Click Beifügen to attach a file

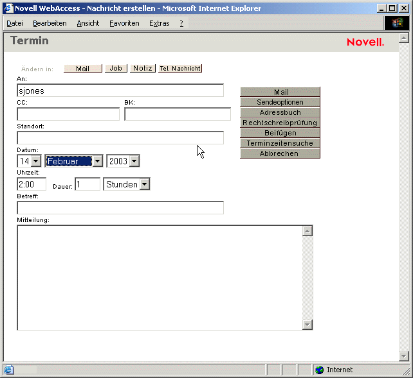280,133
